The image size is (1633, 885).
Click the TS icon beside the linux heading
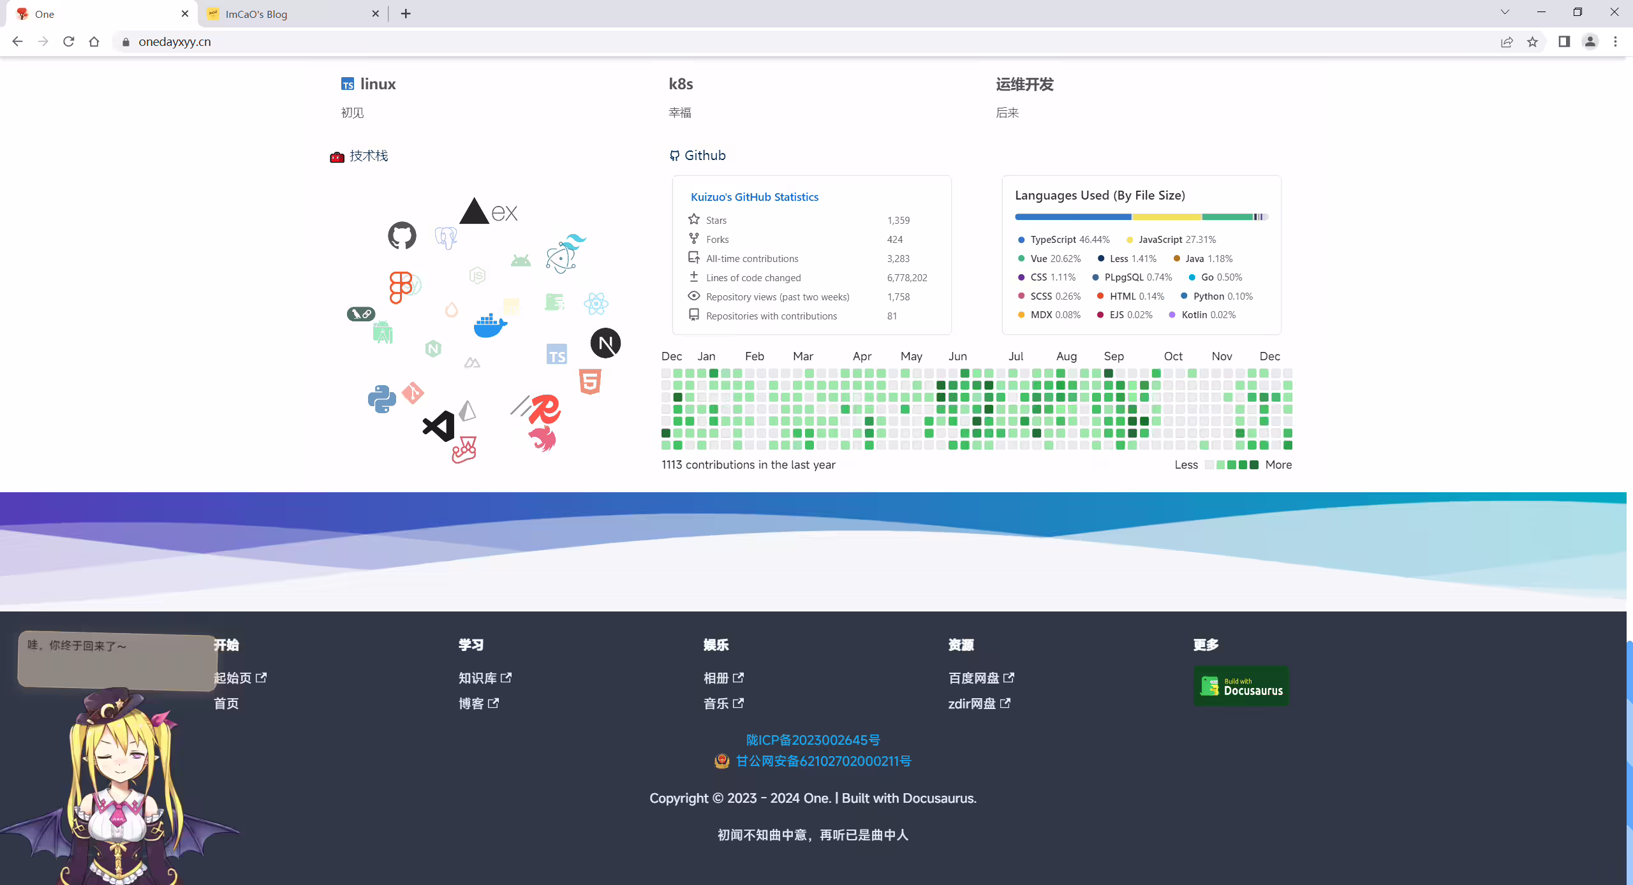348,84
